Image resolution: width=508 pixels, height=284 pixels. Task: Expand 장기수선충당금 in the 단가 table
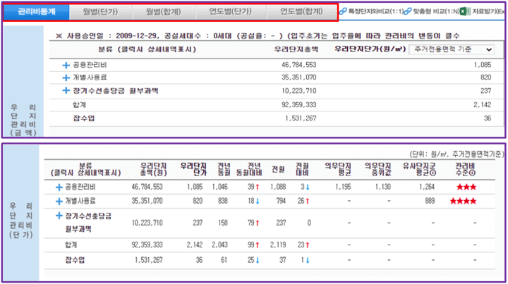tap(59, 216)
